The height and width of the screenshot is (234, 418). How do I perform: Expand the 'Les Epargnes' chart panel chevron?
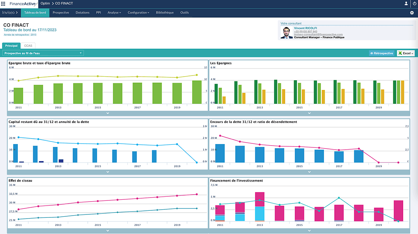point(309,113)
